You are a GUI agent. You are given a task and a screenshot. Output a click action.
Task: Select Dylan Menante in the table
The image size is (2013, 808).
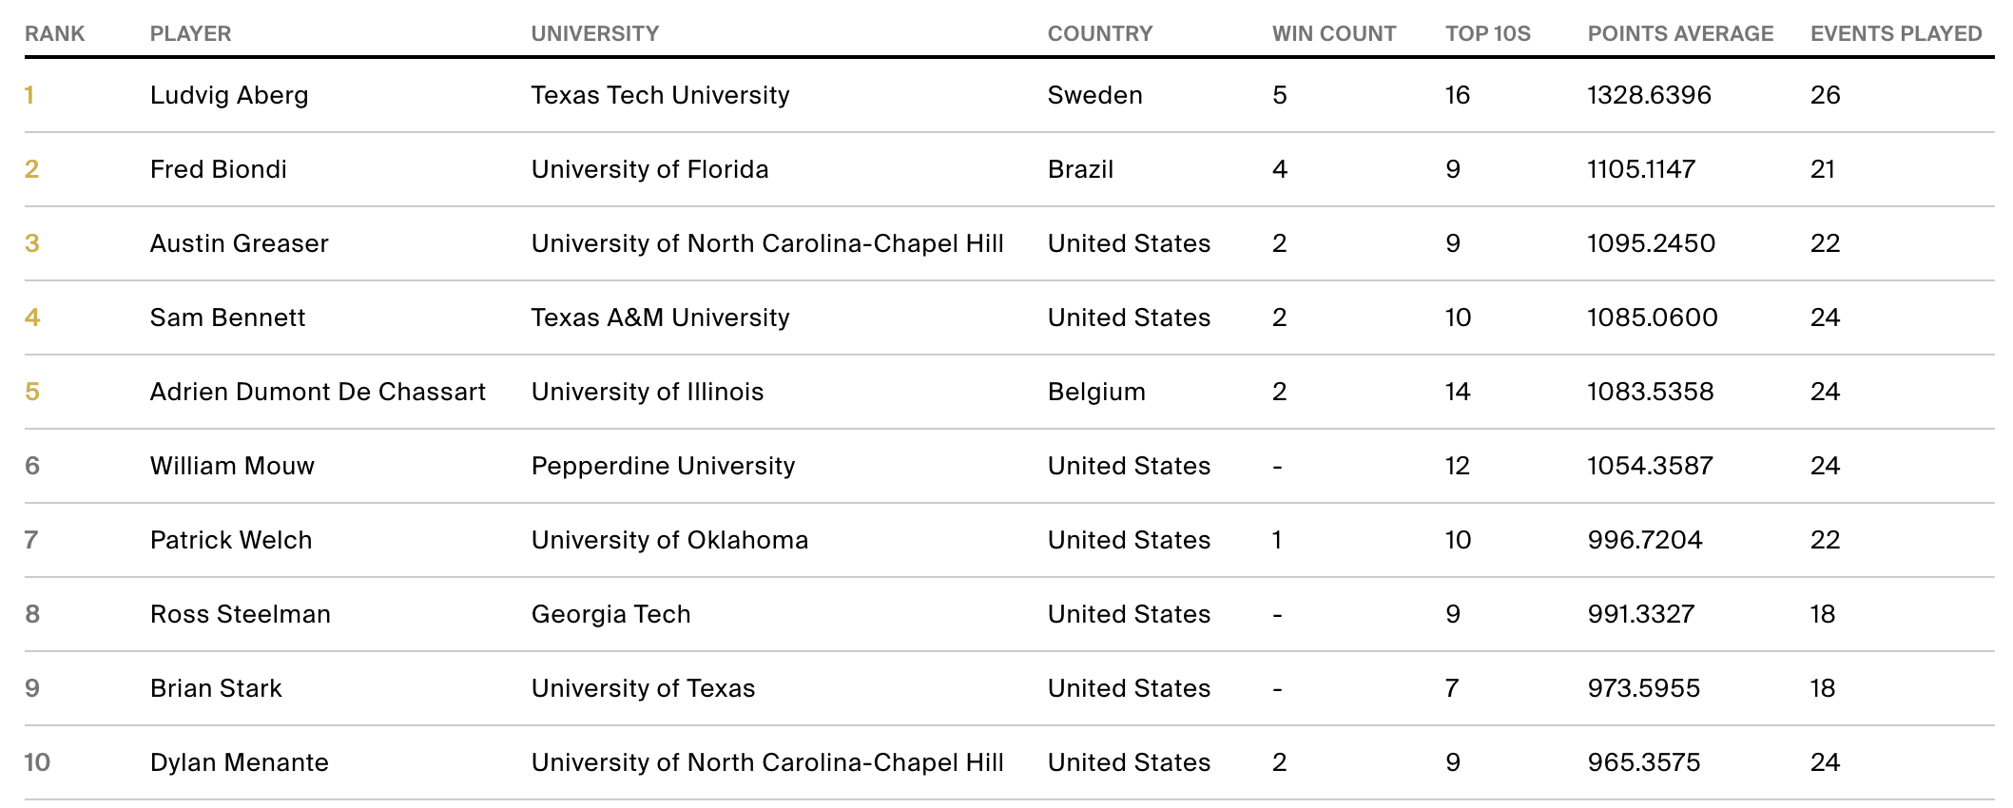(x=239, y=762)
